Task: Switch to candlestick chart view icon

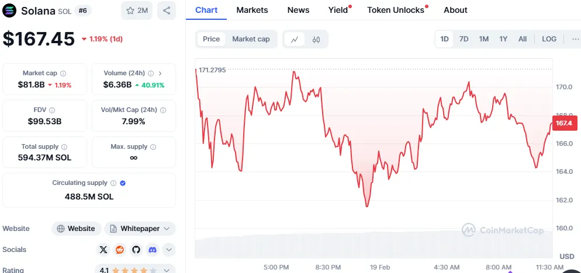Action: click(316, 39)
